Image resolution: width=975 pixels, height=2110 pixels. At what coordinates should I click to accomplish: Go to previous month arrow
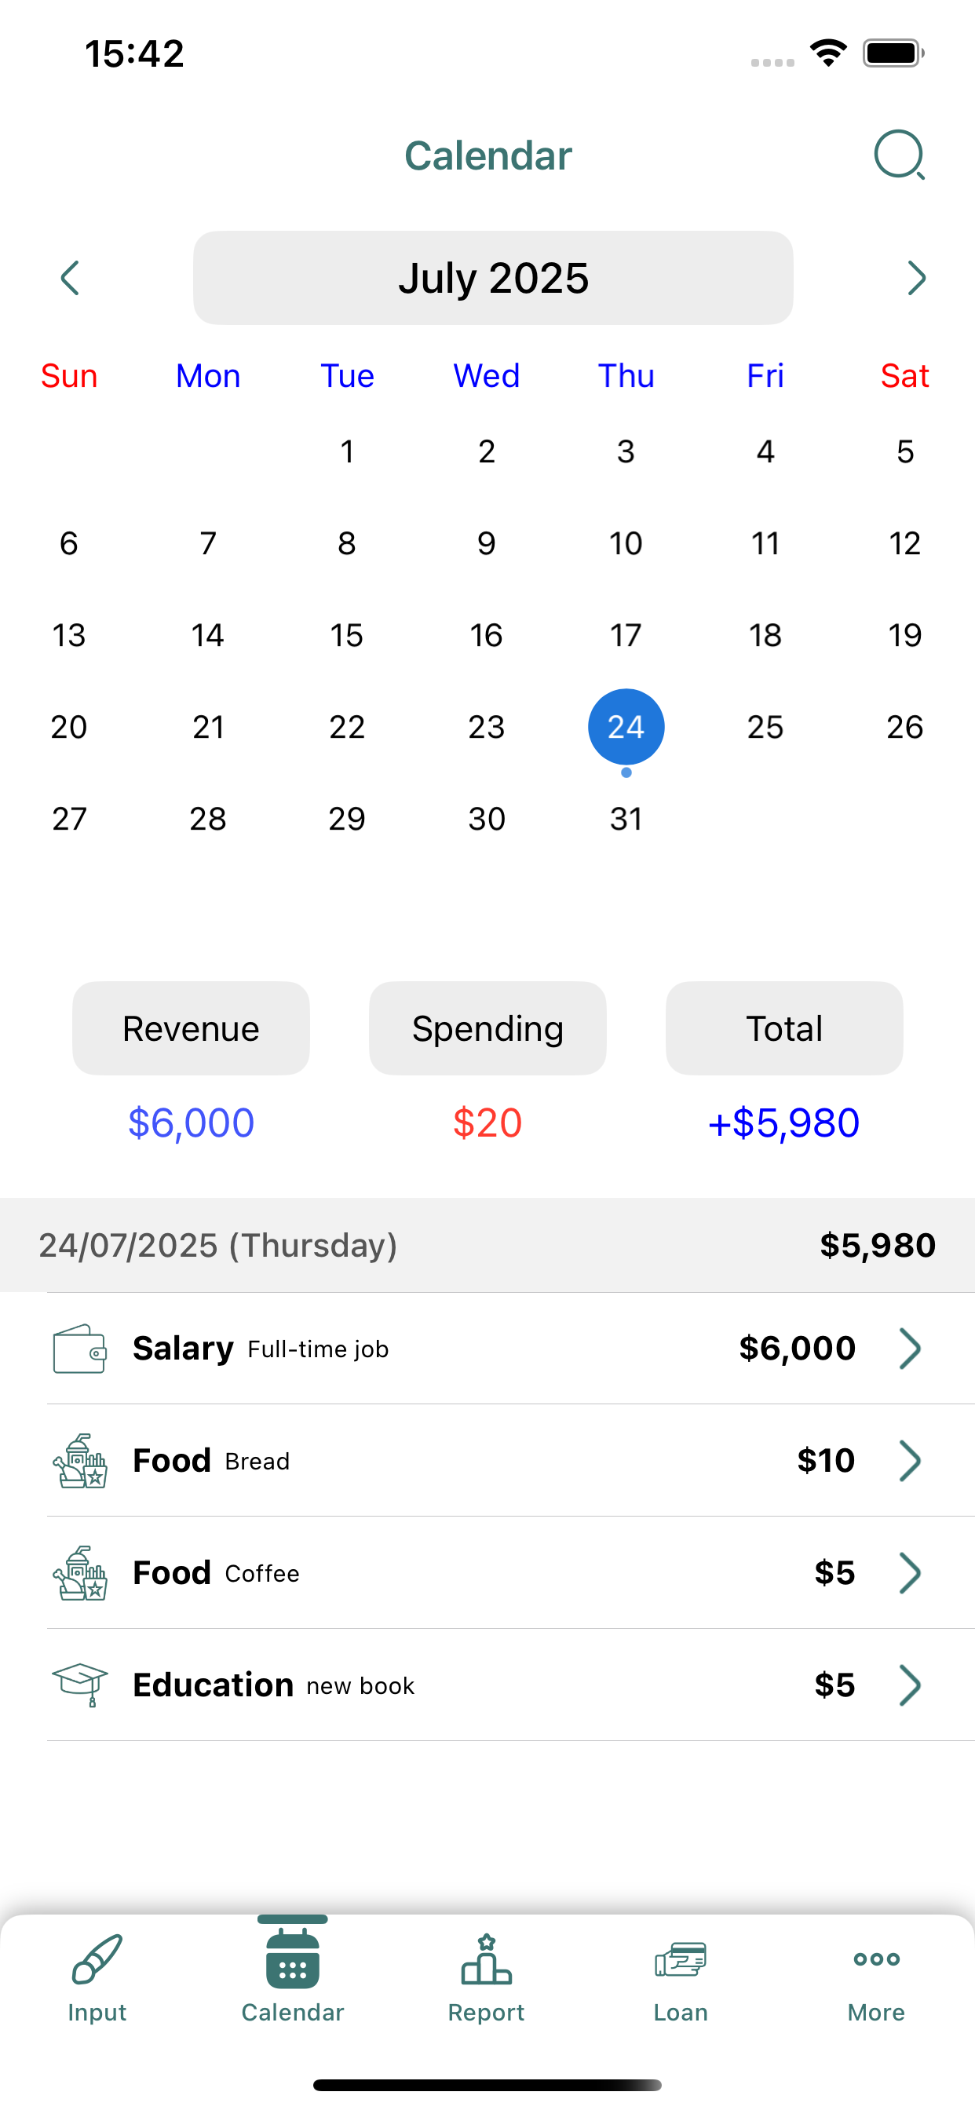coord(71,278)
